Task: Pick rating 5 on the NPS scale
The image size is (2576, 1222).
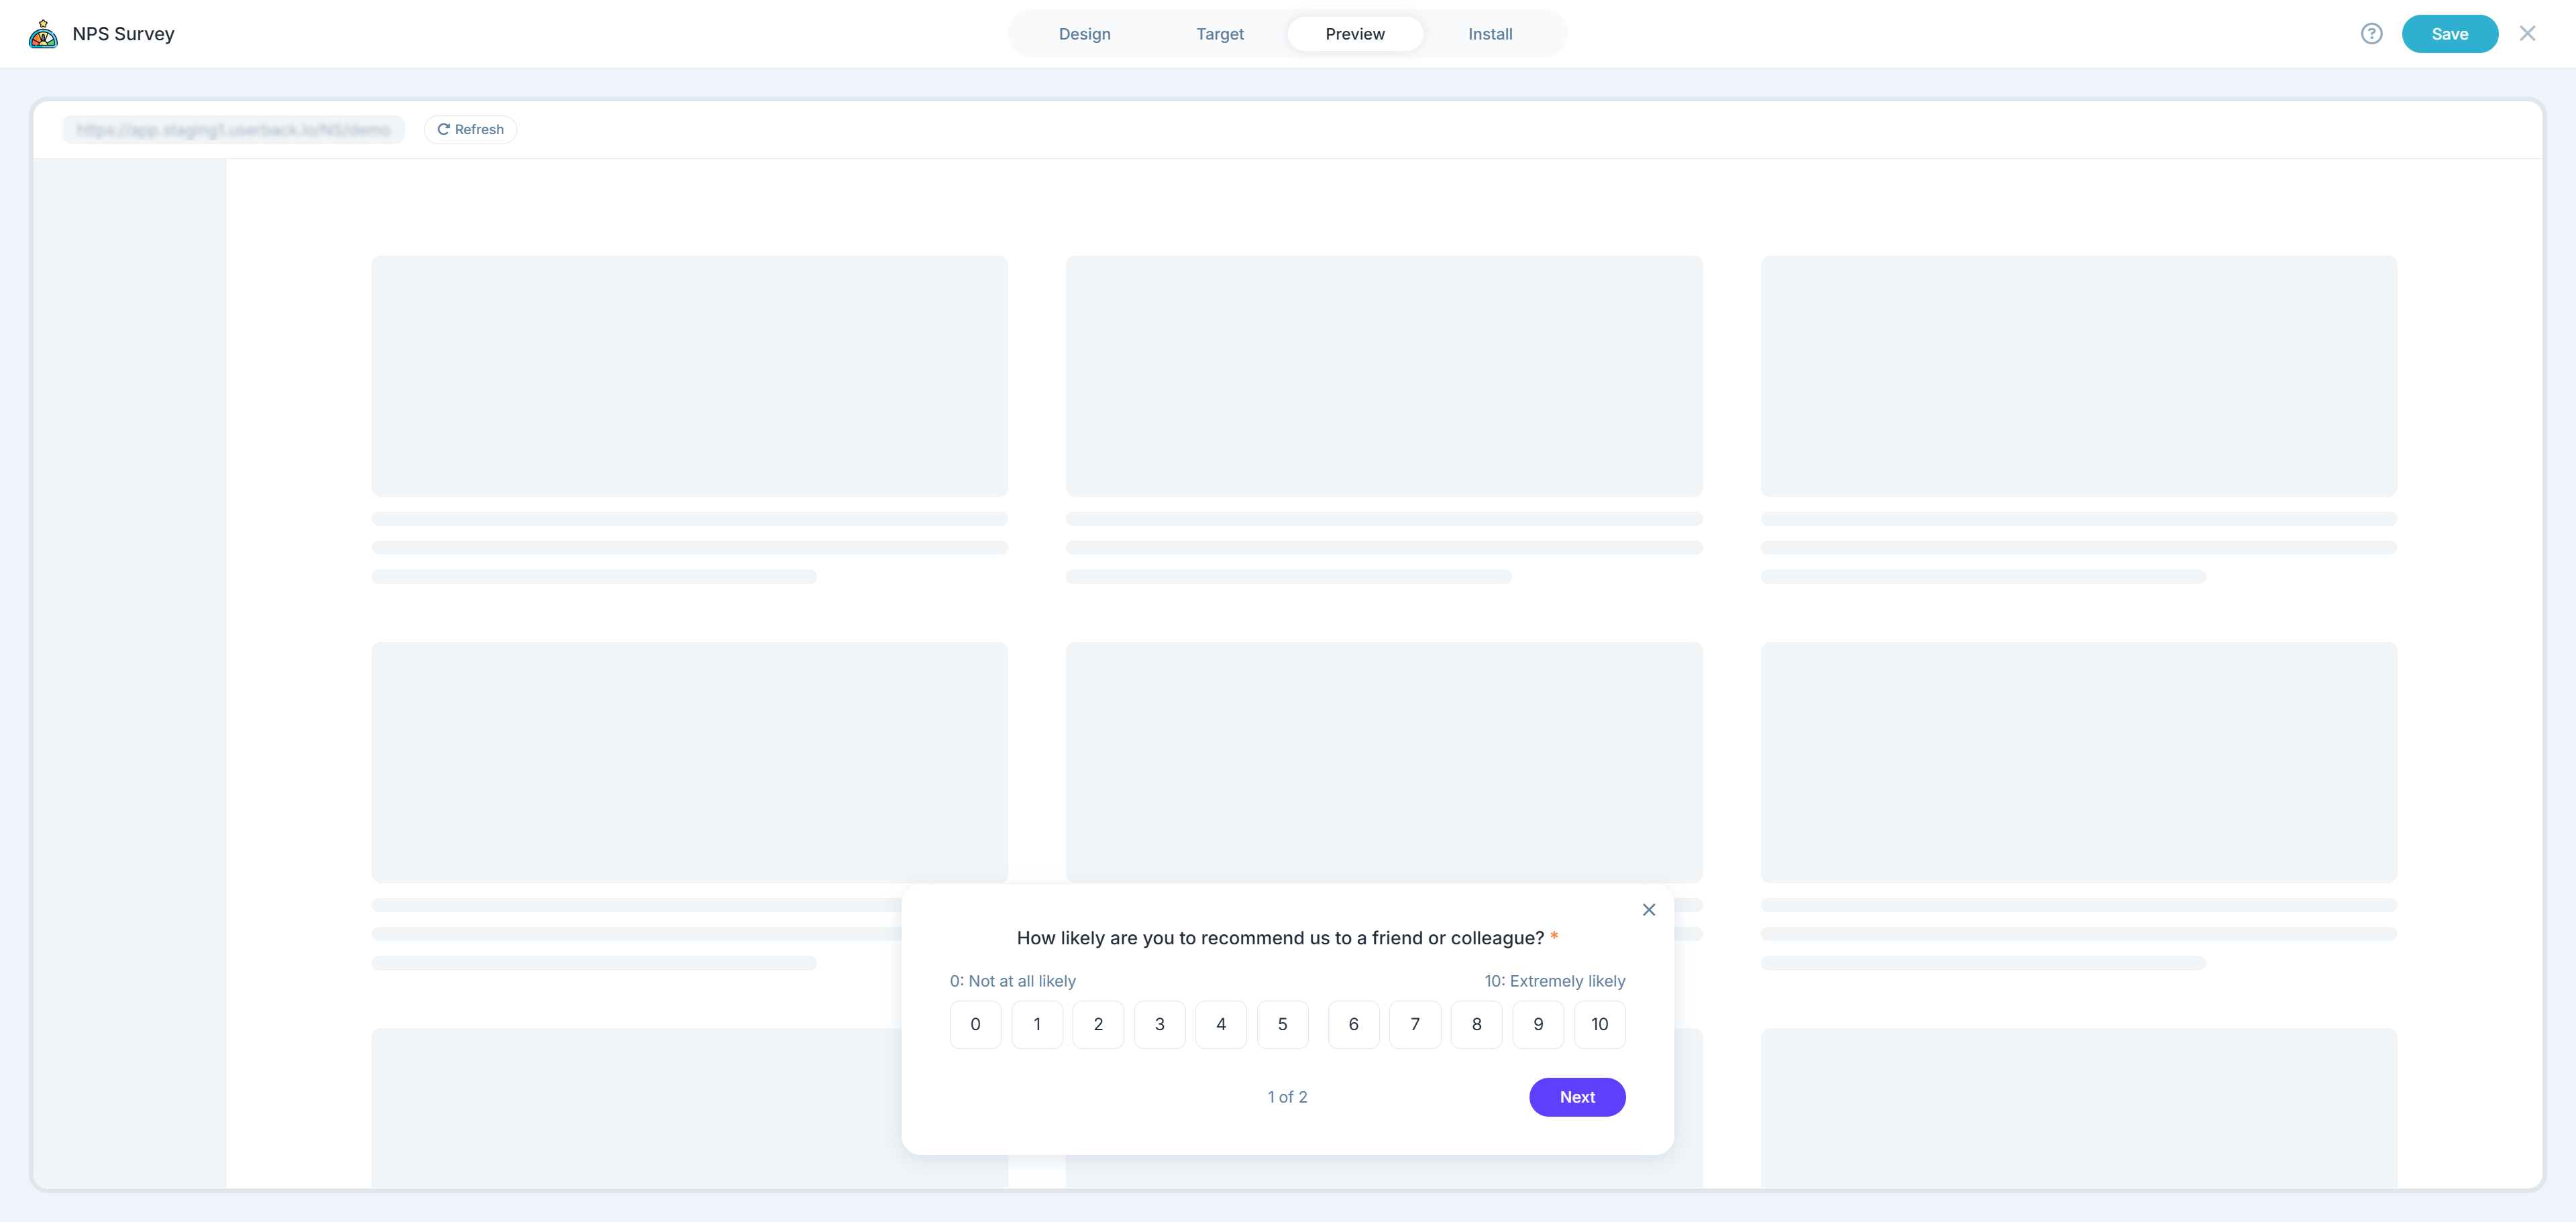Action: click(1282, 1024)
